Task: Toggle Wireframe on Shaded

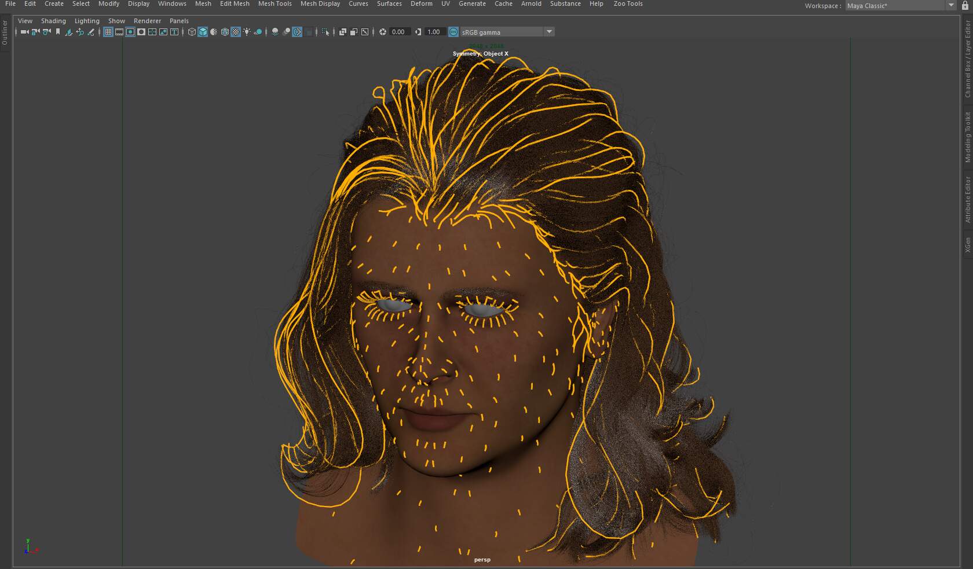Action: (x=225, y=32)
